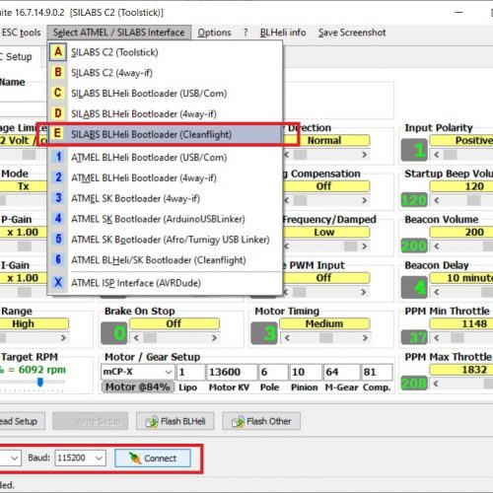The height and width of the screenshot is (493, 493).
Task: Close the Select ATMEL / SILABS Interface menu
Action: coord(118,33)
